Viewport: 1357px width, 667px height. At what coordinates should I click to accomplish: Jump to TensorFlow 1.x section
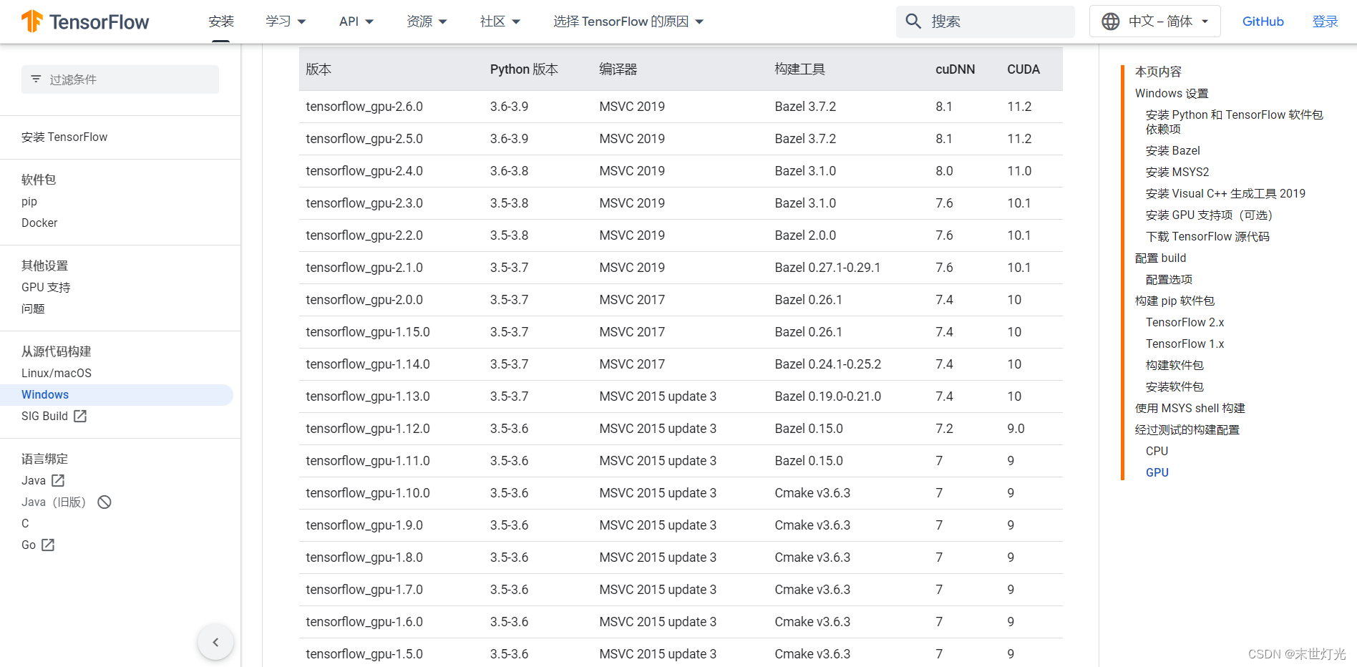coord(1185,344)
